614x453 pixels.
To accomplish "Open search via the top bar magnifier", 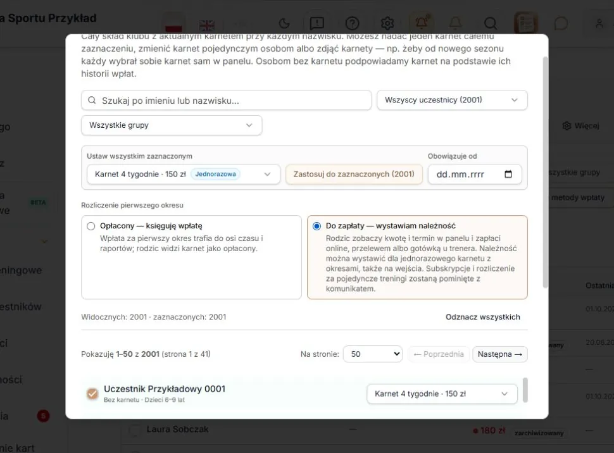I will (491, 23).
